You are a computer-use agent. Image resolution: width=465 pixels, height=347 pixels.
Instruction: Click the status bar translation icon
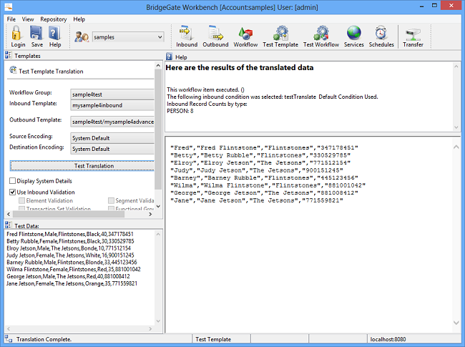coord(9,339)
